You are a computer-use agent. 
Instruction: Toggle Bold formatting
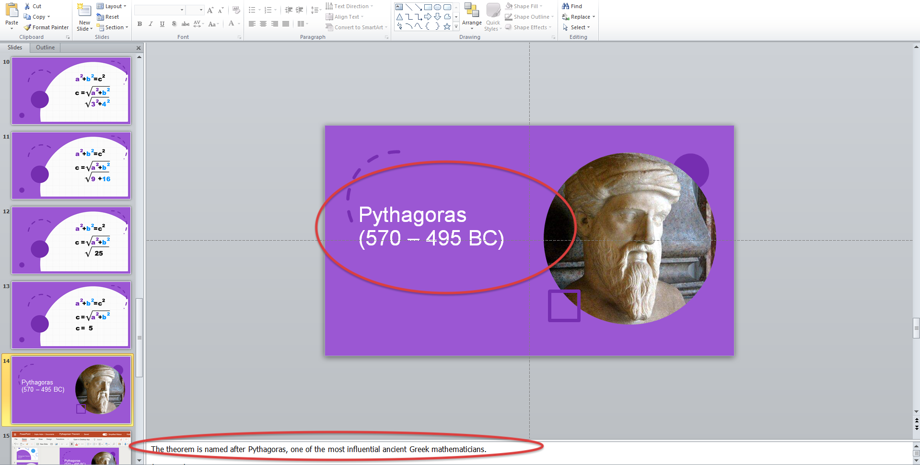tap(140, 23)
